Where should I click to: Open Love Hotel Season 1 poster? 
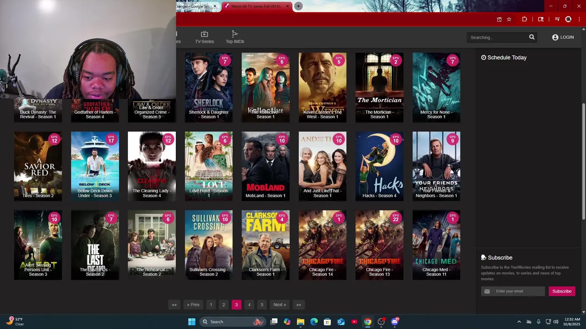[x=209, y=166]
